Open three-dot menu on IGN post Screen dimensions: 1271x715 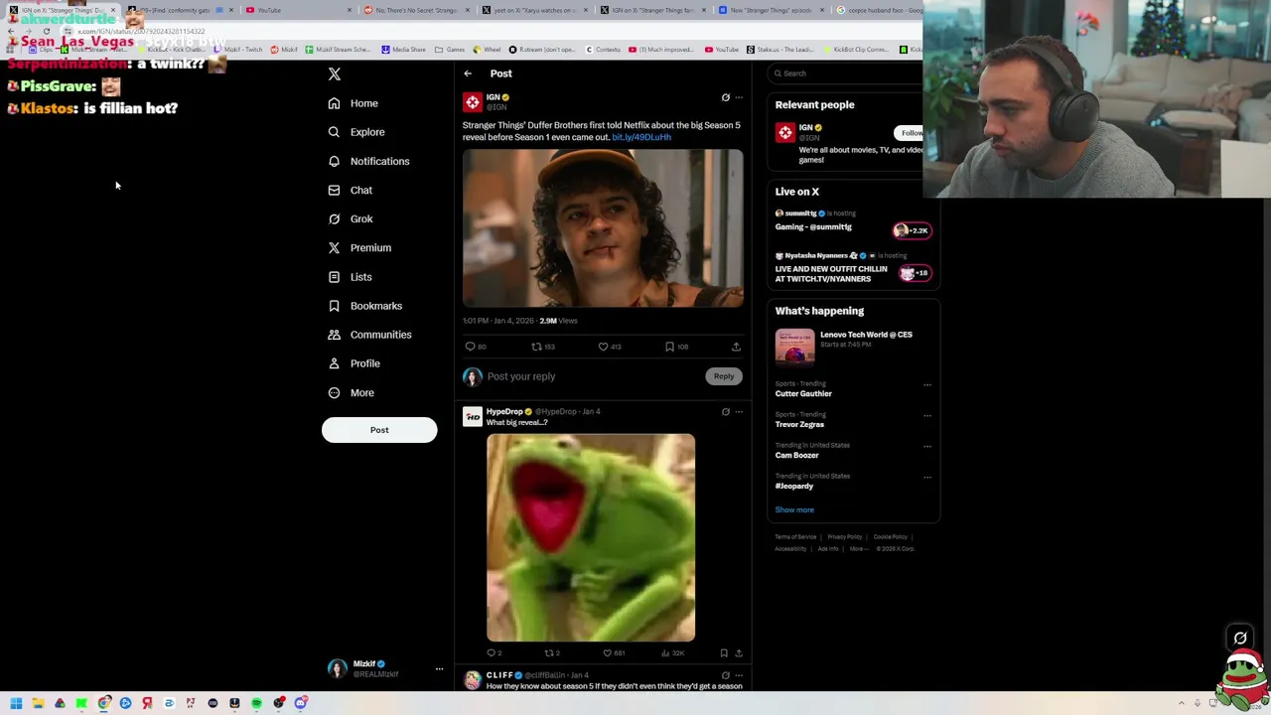(x=738, y=97)
